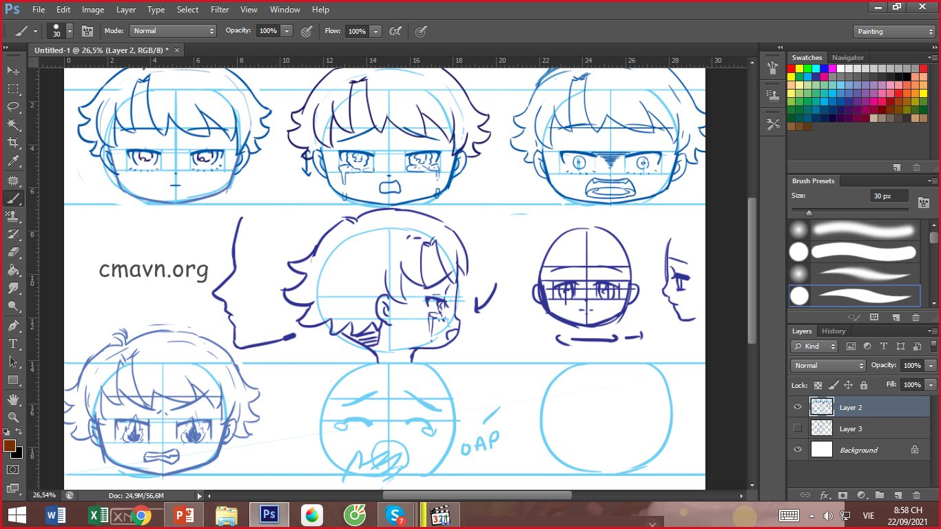
Task: Hide Layer 2 using its eye icon
Action: pyautogui.click(x=798, y=407)
